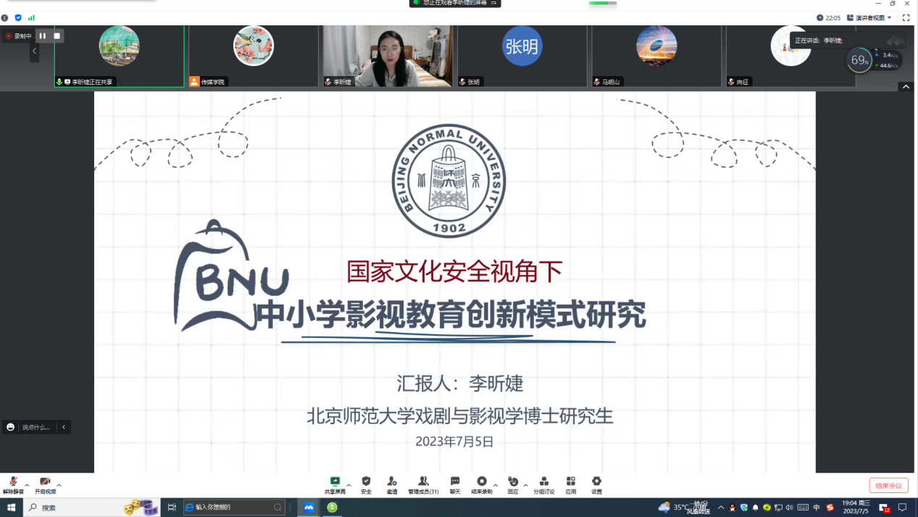918x517 pixels.
Task: Click 结束录制 to stop recording
Action: pos(482,484)
